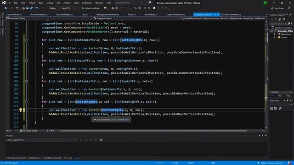294x165 pixels.
Task: Open the CreateMesh member dropdown
Action: point(224,18)
